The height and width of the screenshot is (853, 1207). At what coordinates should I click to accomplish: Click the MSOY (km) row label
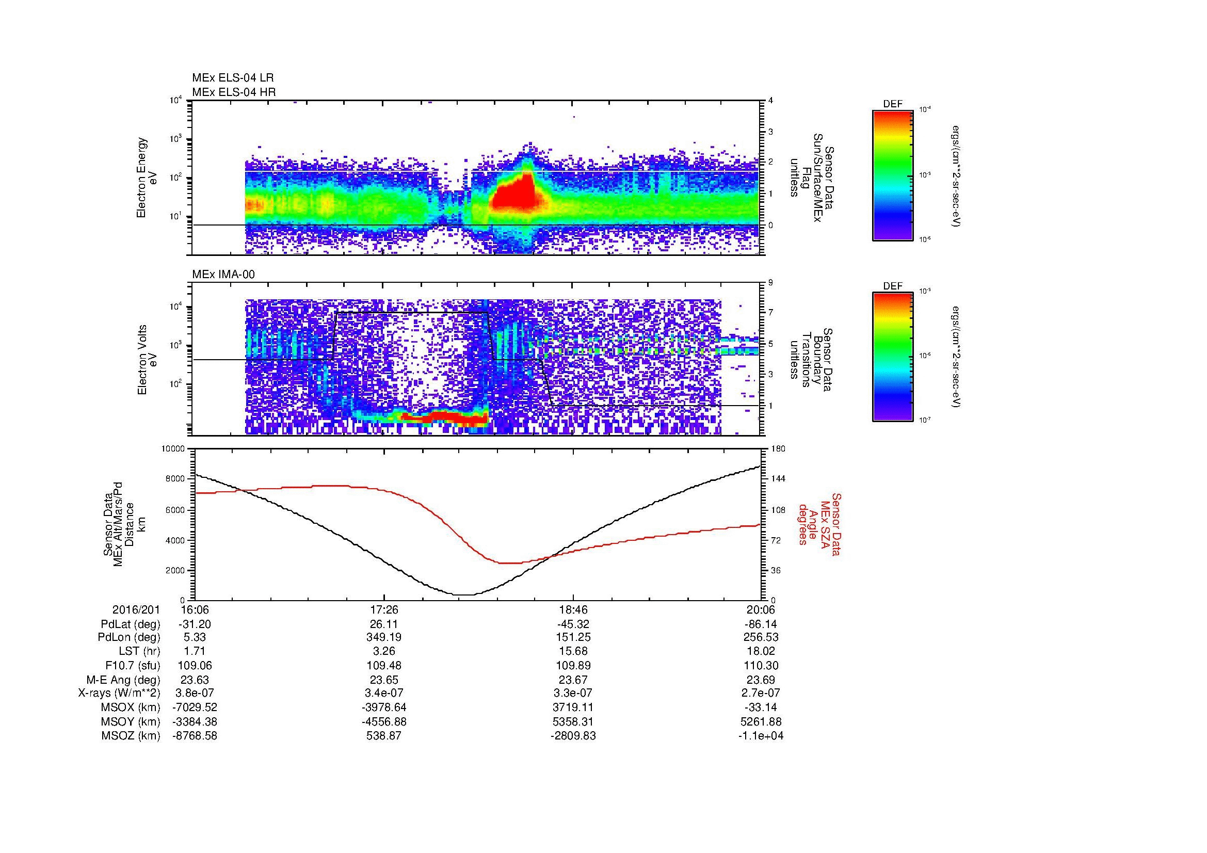tap(131, 721)
